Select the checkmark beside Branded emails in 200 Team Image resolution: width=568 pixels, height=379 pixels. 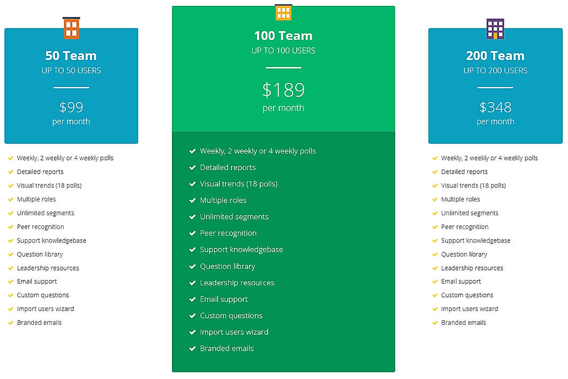pyautogui.click(x=434, y=323)
